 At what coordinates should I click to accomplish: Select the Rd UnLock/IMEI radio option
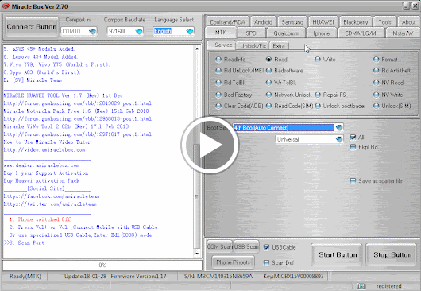(218, 71)
